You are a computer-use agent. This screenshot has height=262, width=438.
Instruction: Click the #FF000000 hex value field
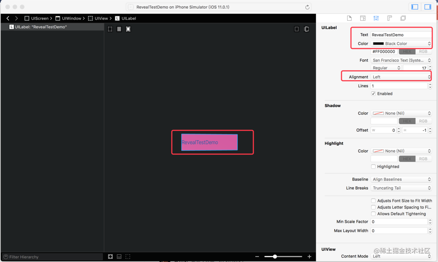384,52
